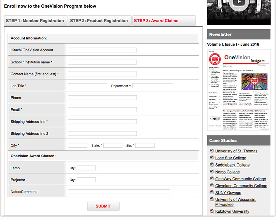Open PDF icon beside SUNY Oswego

(x=212, y=192)
